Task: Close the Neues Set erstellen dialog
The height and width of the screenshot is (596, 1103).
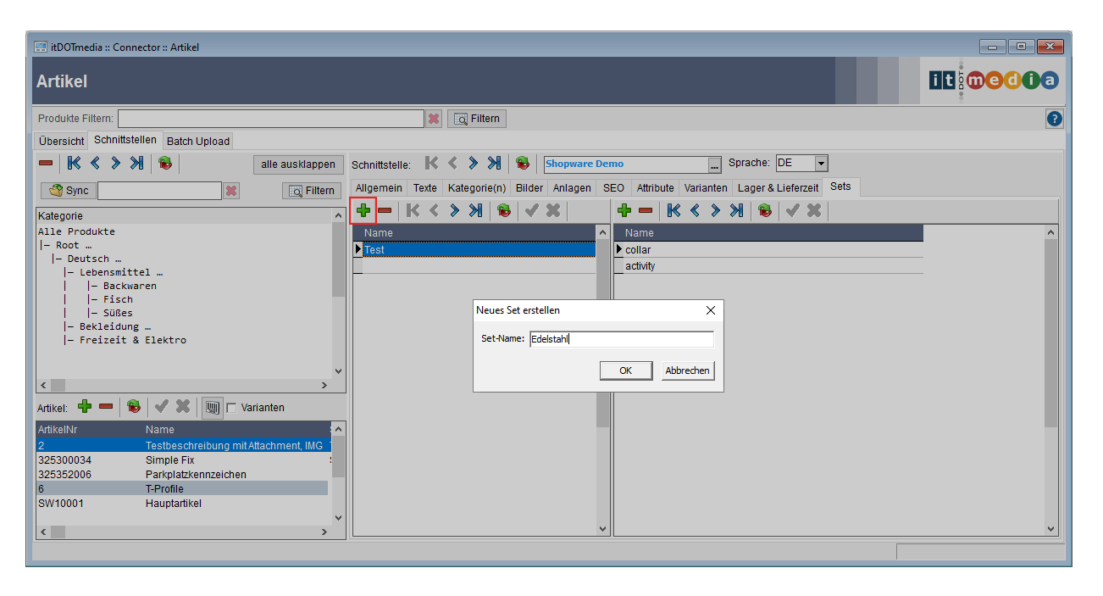Action: 711,310
